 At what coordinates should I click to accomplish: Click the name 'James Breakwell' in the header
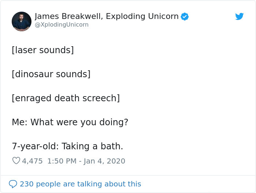[x=64, y=16]
